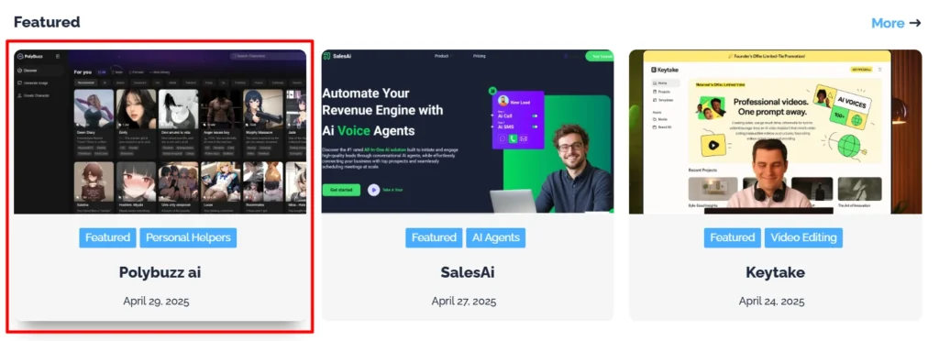Open the SalesAi screenshot thumbnail
939x341 pixels.
[x=467, y=131]
